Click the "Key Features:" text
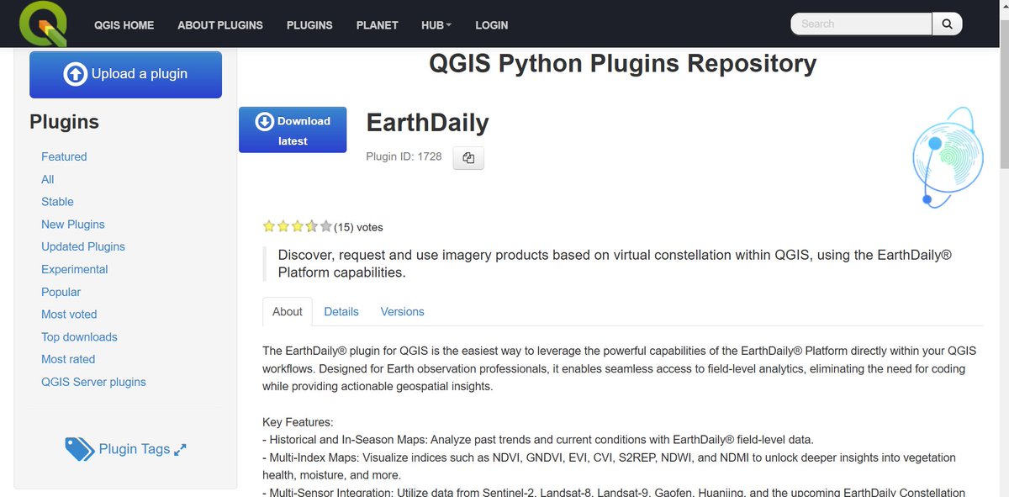Image resolution: width=1009 pixels, height=497 pixels. point(298,422)
